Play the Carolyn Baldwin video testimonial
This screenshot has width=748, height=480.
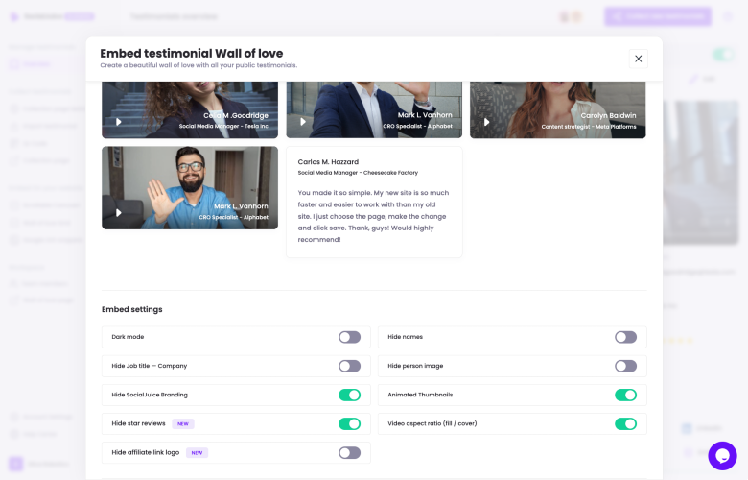(x=486, y=122)
